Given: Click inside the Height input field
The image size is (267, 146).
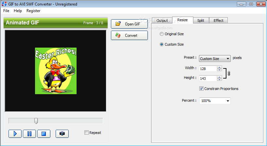Looking at the screenshot, I should (208, 78).
